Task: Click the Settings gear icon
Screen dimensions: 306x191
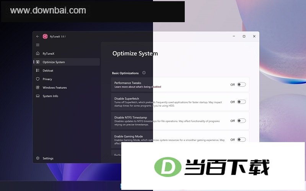Action: [37, 158]
